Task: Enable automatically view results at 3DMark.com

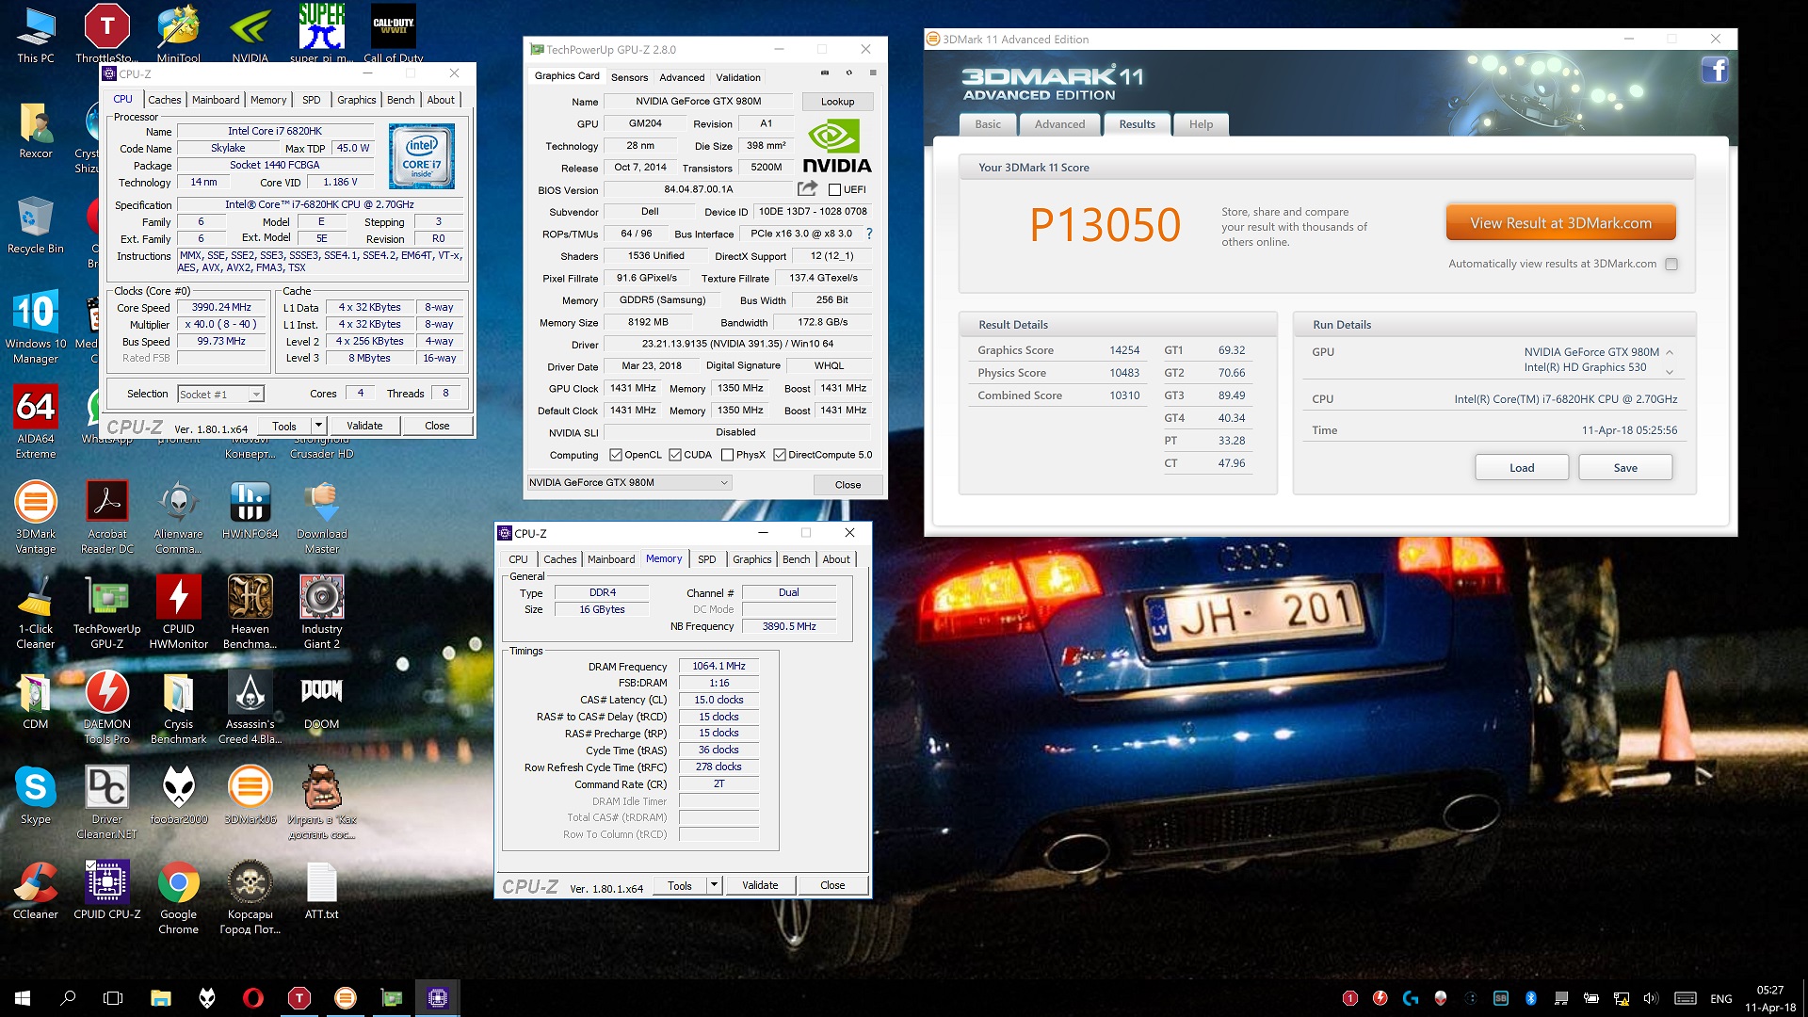Action: (x=1671, y=265)
